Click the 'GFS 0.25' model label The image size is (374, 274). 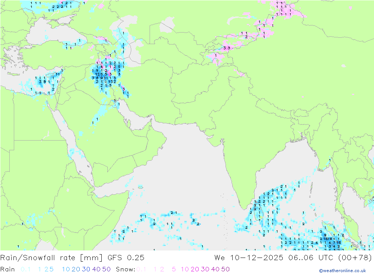pyautogui.click(x=126, y=258)
